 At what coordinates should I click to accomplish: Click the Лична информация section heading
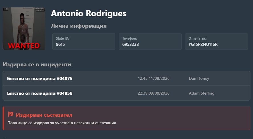tap(79, 26)
